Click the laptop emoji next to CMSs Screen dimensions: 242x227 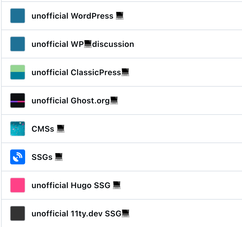(x=61, y=129)
